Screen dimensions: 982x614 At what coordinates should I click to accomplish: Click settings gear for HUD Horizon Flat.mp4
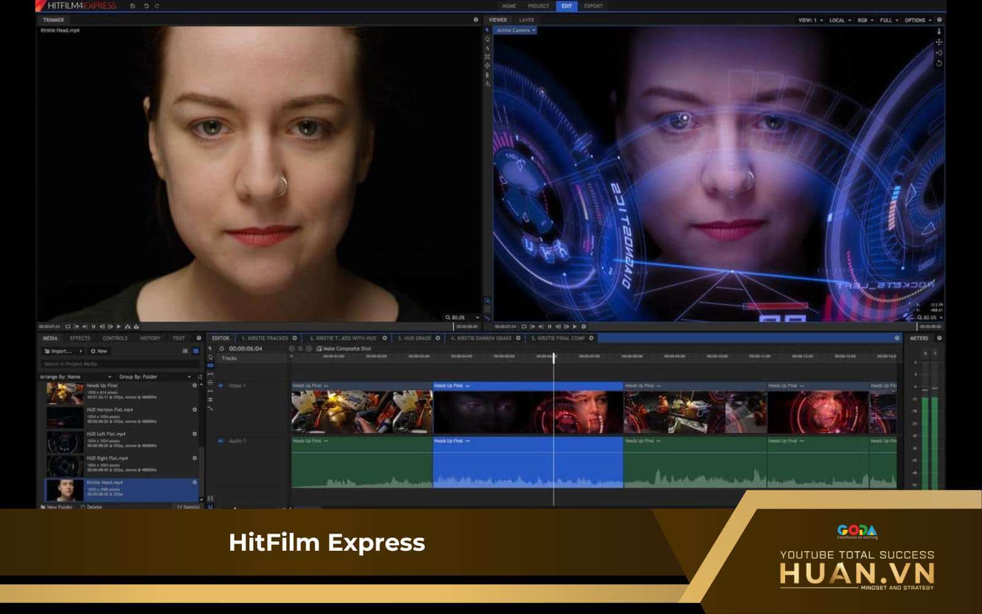pos(195,410)
